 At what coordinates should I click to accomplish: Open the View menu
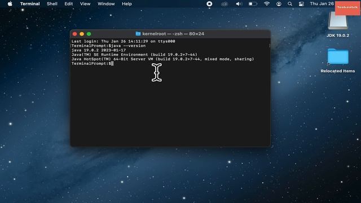tap(85, 4)
